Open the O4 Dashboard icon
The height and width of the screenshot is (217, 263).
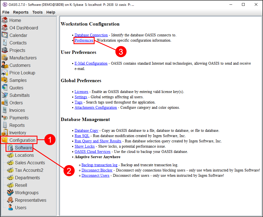click(5, 28)
